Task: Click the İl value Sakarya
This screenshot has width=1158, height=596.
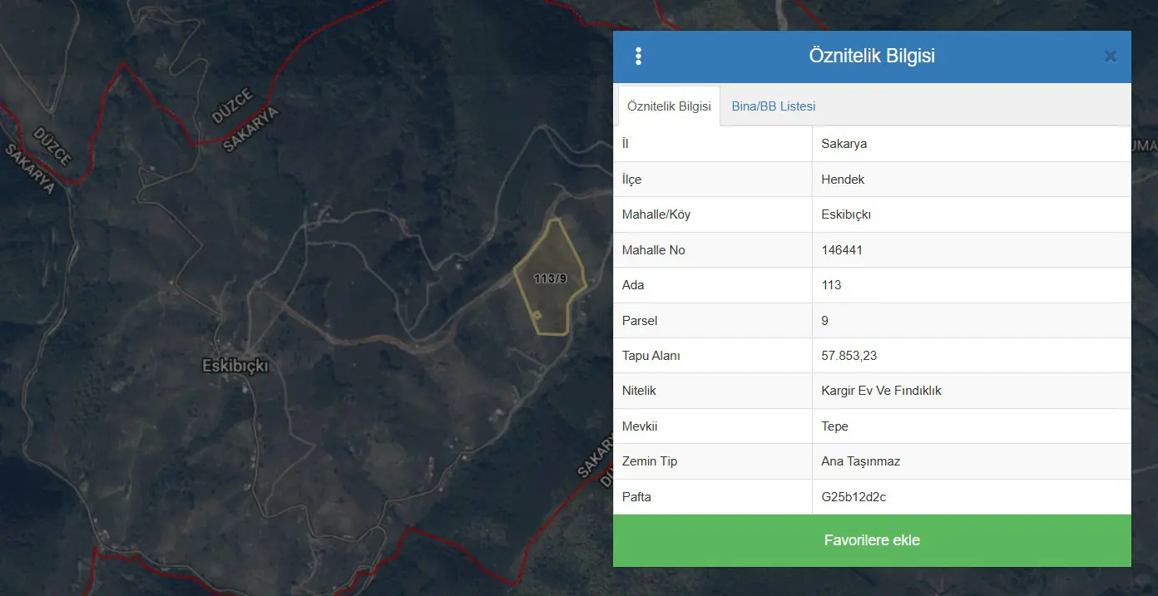Action: coord(844,144)
